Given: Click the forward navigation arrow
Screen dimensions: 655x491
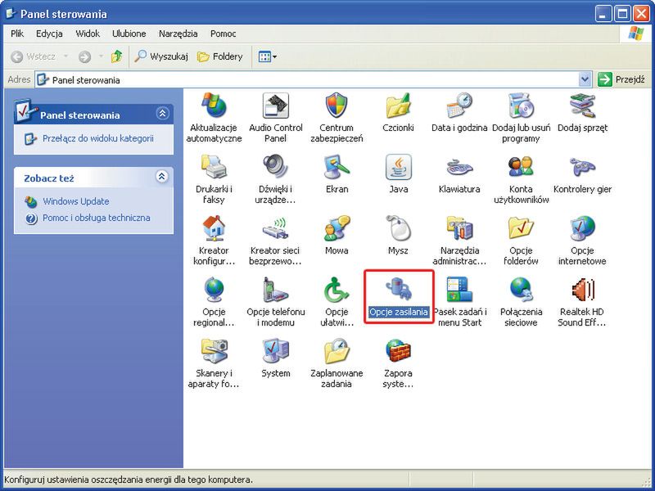Looking at the screenshot, I should (x=85, y=56).
